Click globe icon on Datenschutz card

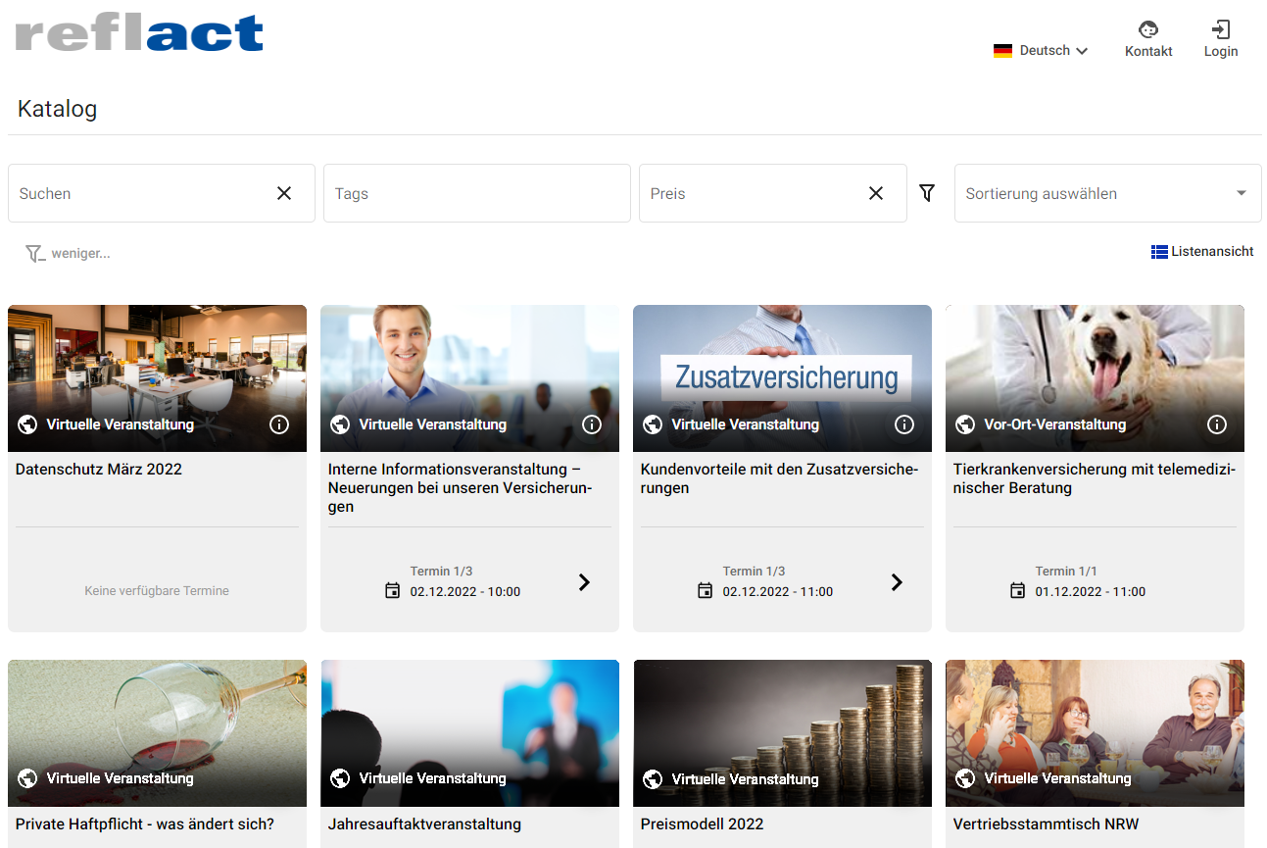tap(27, 424)
